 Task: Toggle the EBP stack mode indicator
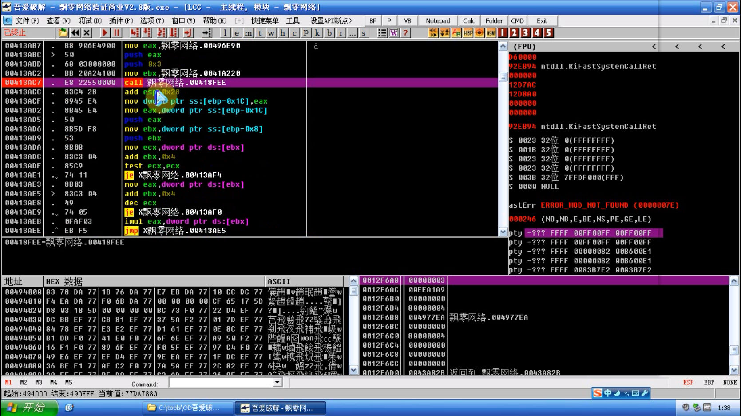pos(709,382)
